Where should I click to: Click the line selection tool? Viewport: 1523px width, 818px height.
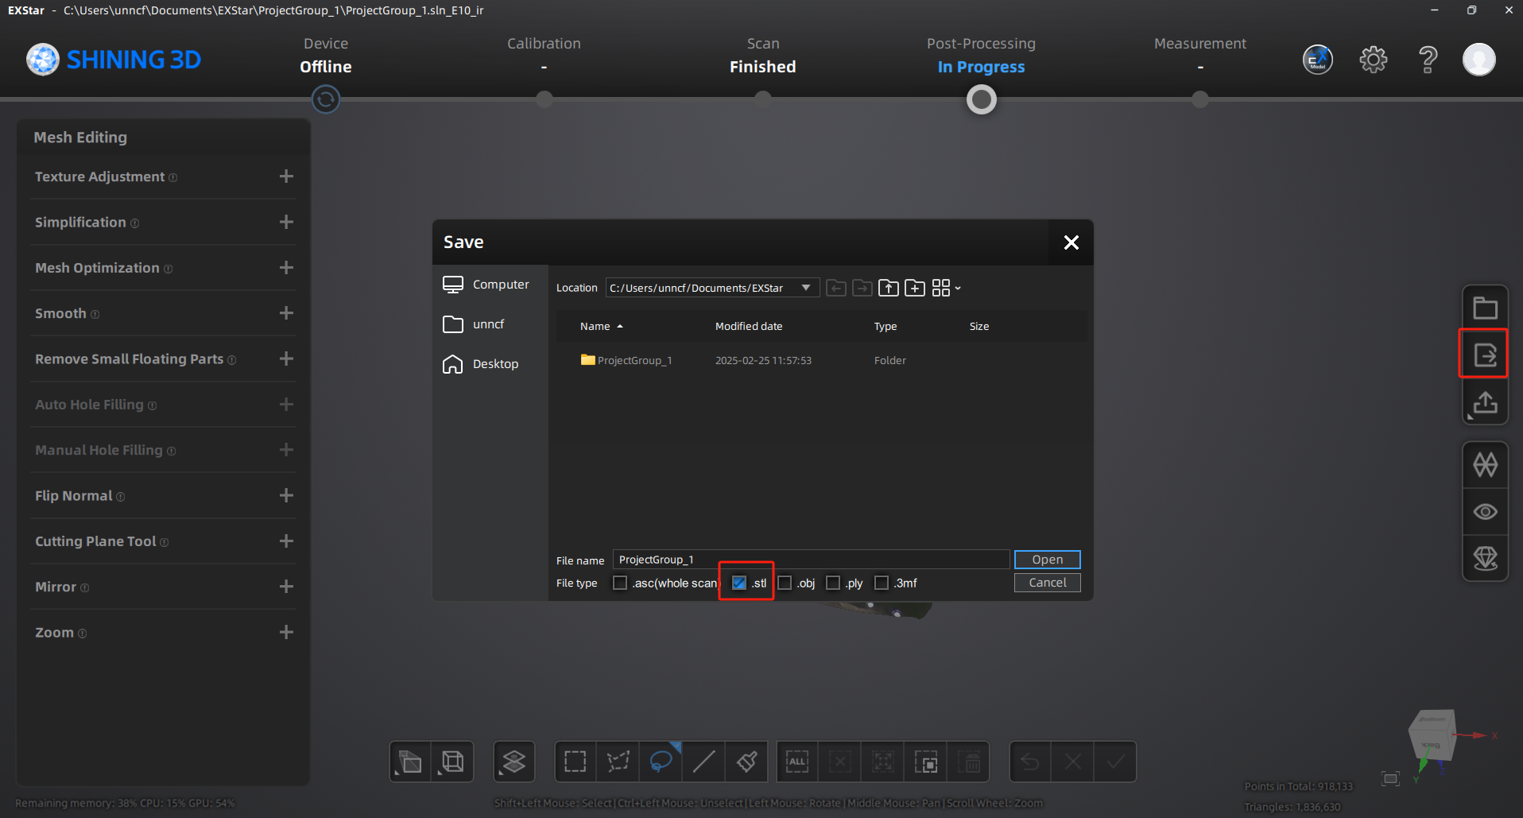click(x=703, y=762)
